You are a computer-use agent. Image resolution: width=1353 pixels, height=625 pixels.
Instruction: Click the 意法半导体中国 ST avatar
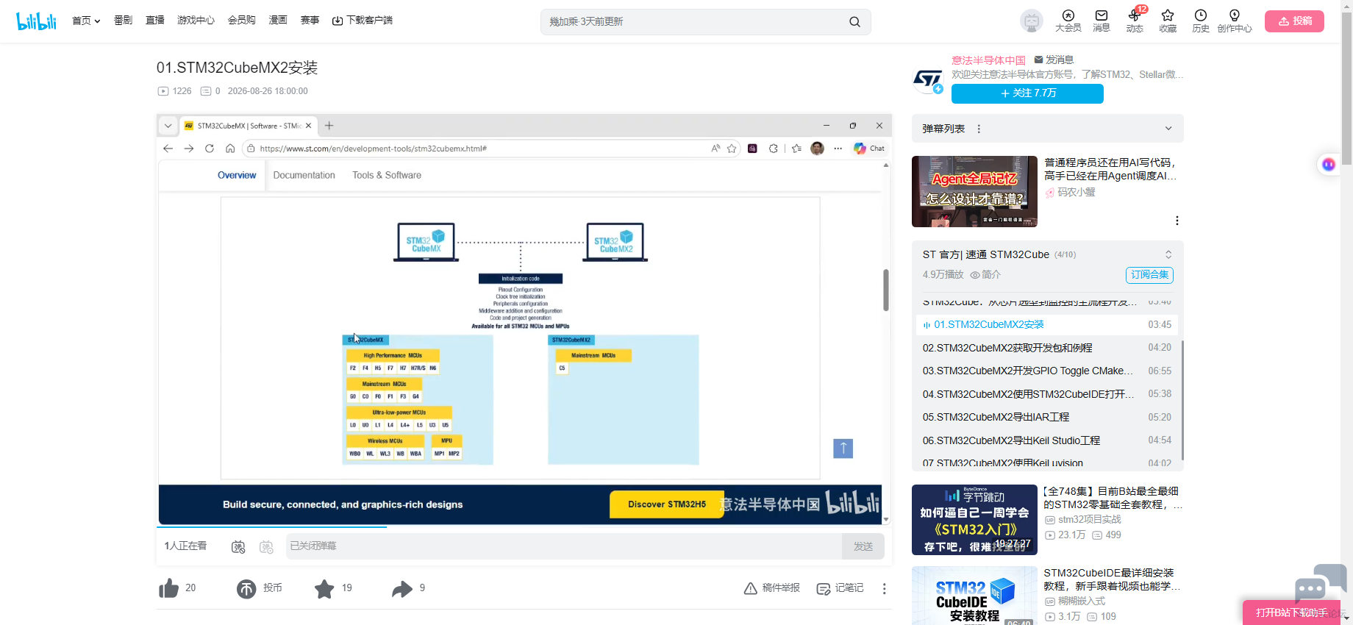(928, 80)
